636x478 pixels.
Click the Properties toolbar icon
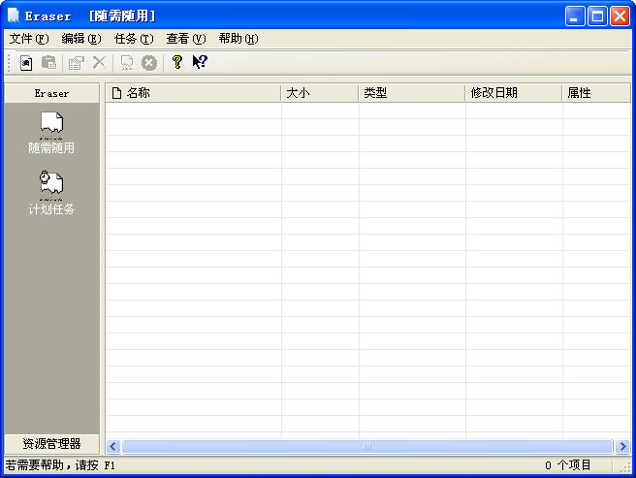point(76,62)
